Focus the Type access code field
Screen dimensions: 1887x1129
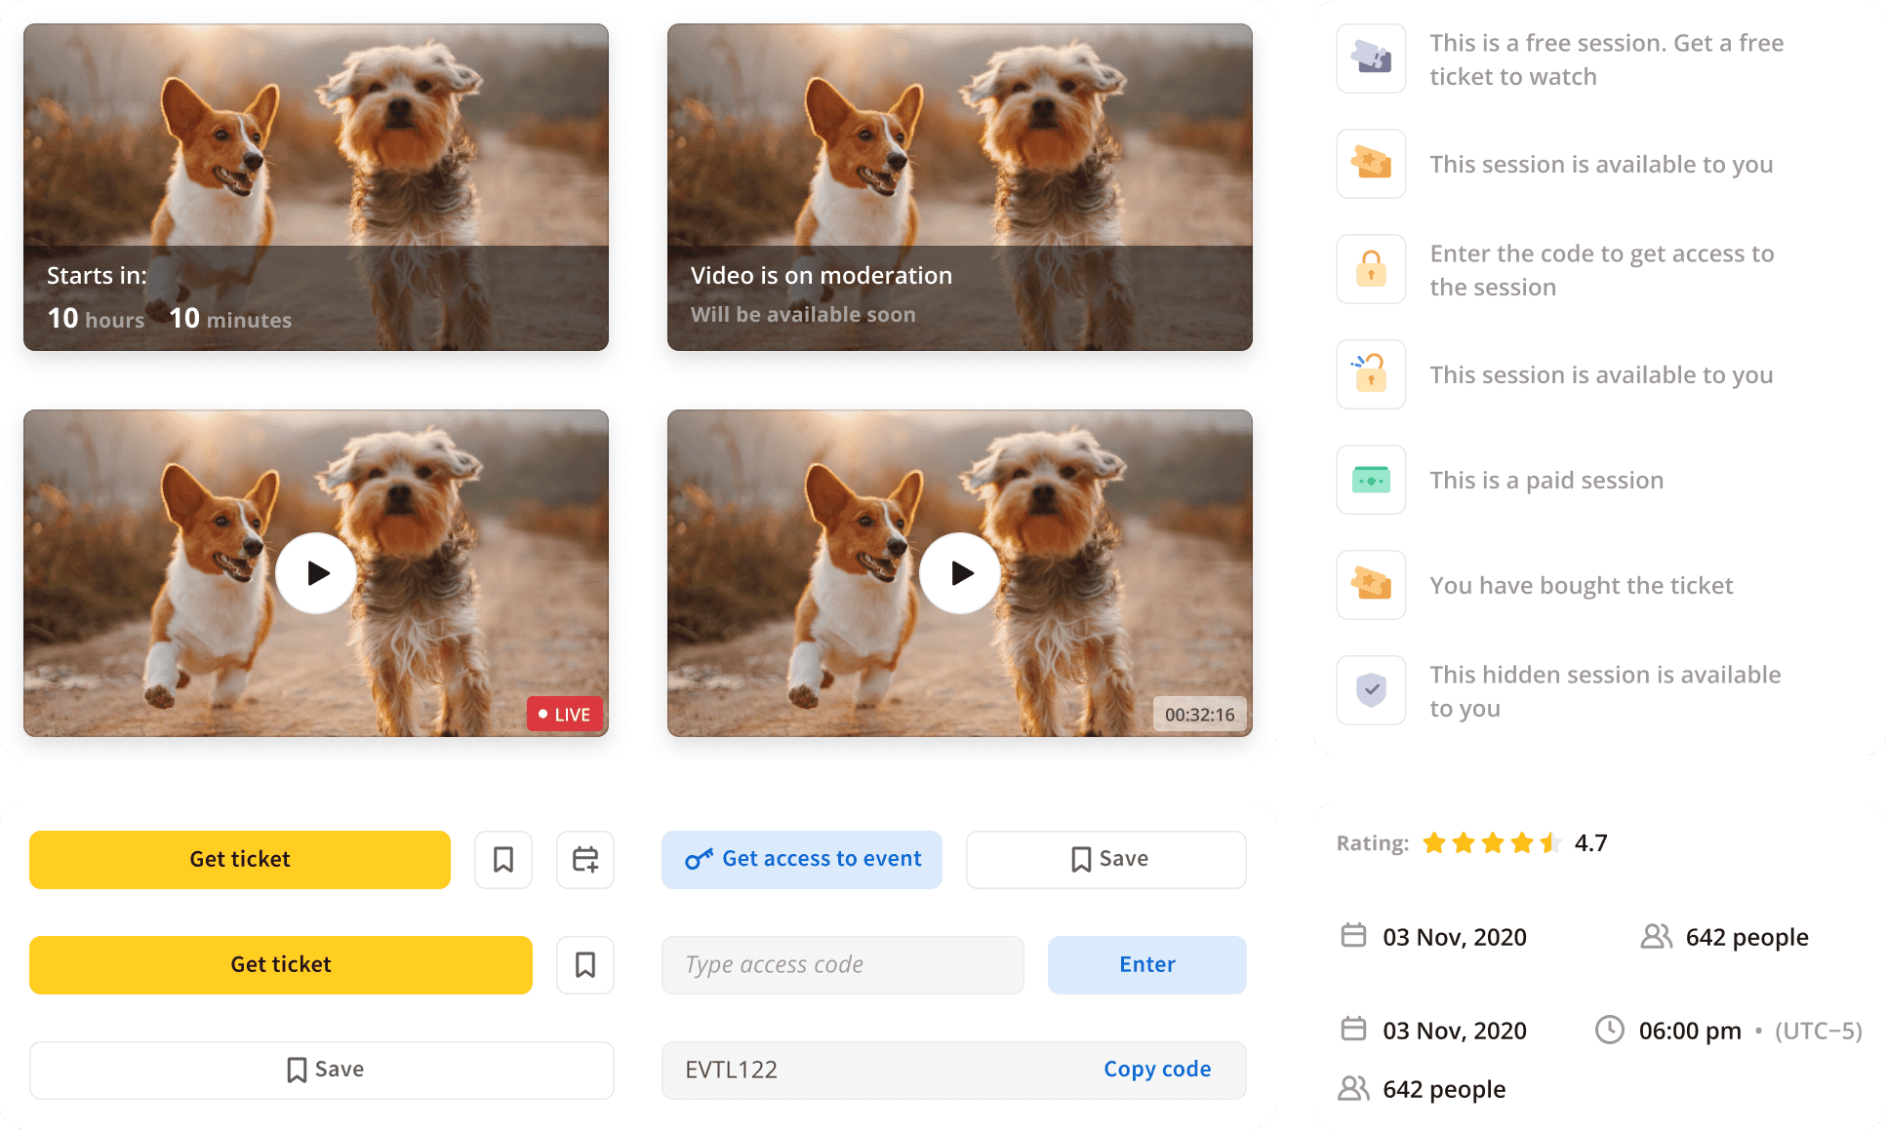tap(843, 964)
